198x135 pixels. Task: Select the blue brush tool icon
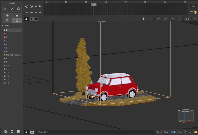(x=12, y=9)
